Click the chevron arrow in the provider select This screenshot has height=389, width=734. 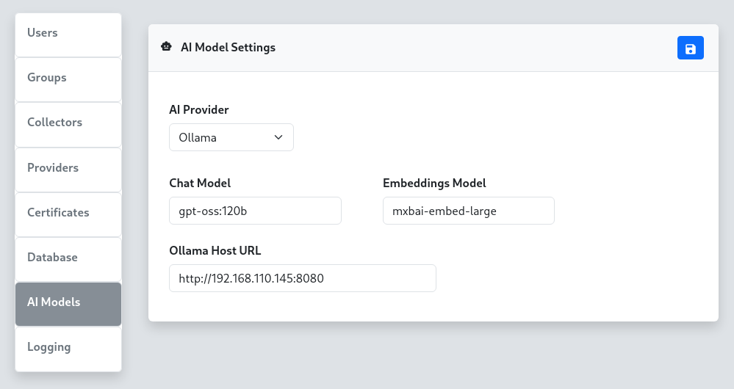[278, 137]
